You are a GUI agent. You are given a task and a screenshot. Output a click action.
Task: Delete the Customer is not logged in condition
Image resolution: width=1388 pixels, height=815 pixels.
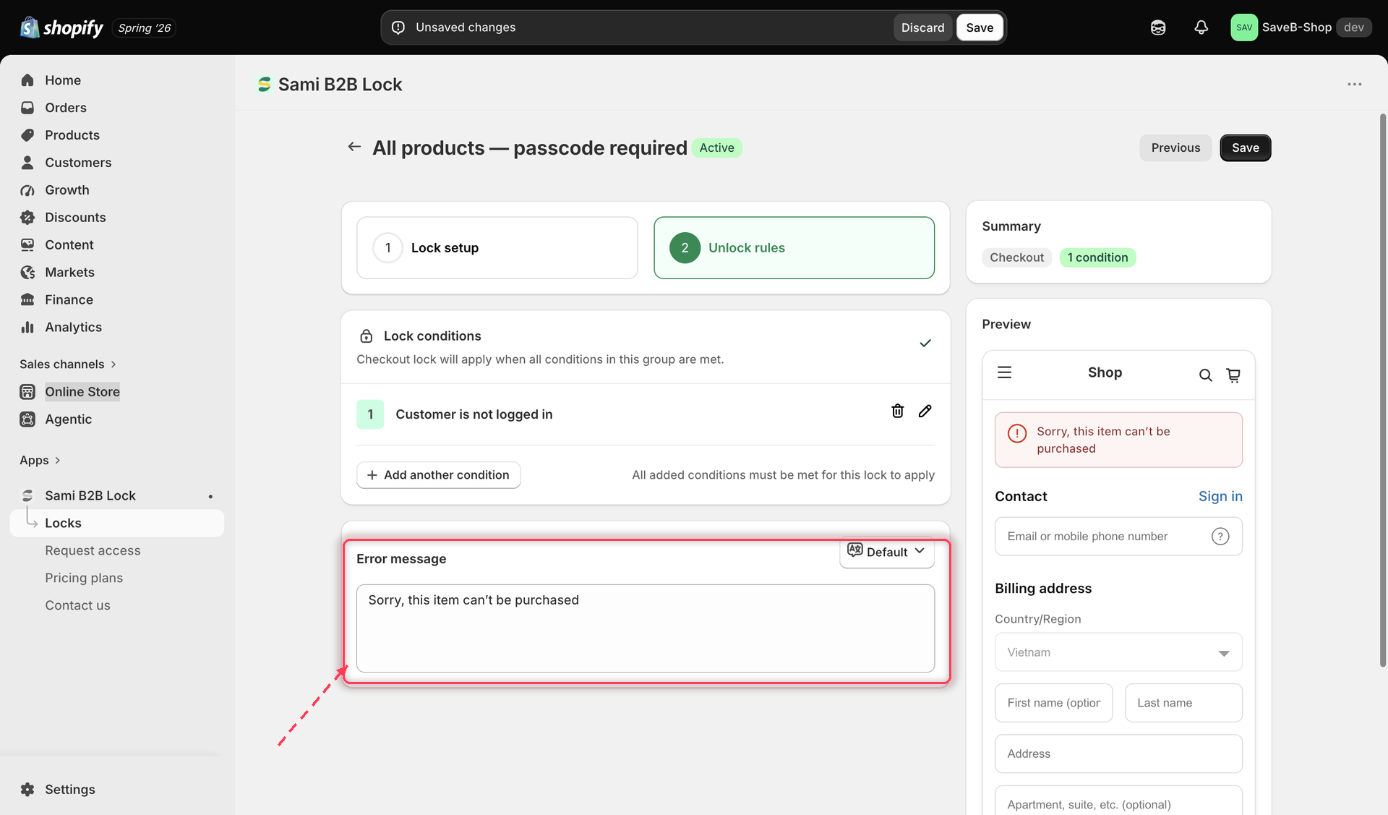pos(897,411)
